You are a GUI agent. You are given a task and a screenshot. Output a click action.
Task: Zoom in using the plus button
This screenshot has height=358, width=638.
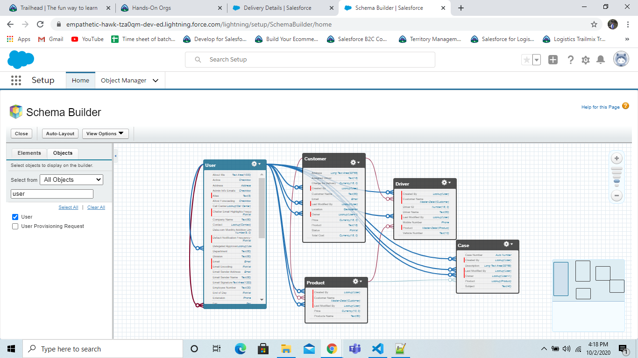(x=617, y=158)
